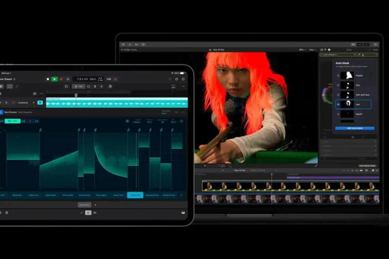Viewport: 389px width, 259px height.
Task: Check the People mask checkbox in Auto Mask
Action: pos(338,76)
